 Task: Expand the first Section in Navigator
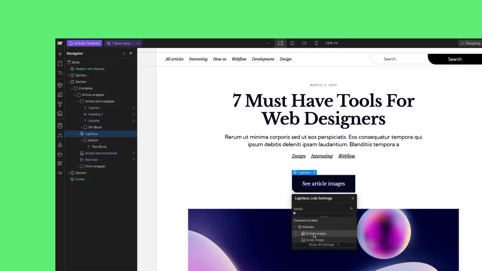tap(69, 75)
